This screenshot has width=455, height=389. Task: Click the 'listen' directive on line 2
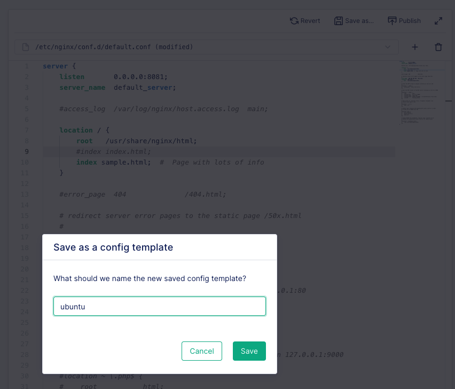pos(72,77)
